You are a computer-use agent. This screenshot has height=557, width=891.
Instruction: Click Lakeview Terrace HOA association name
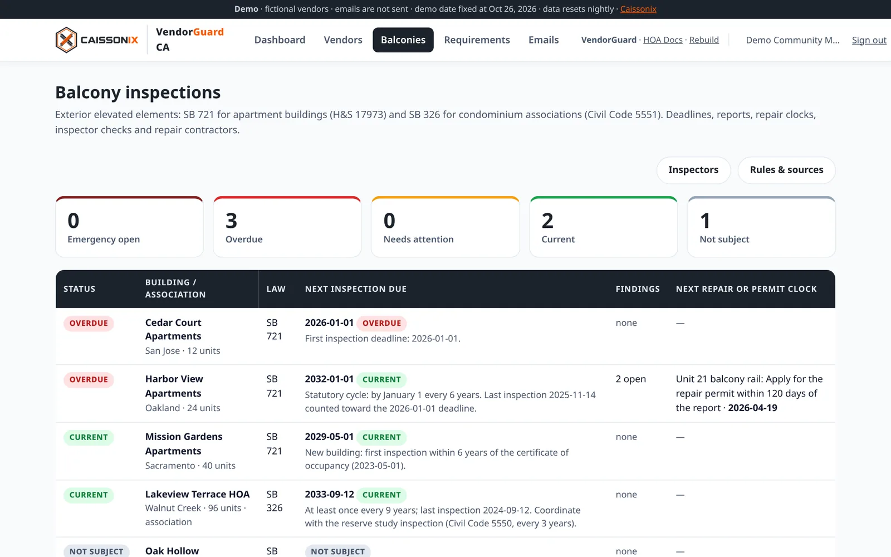[x=197, y=494]
